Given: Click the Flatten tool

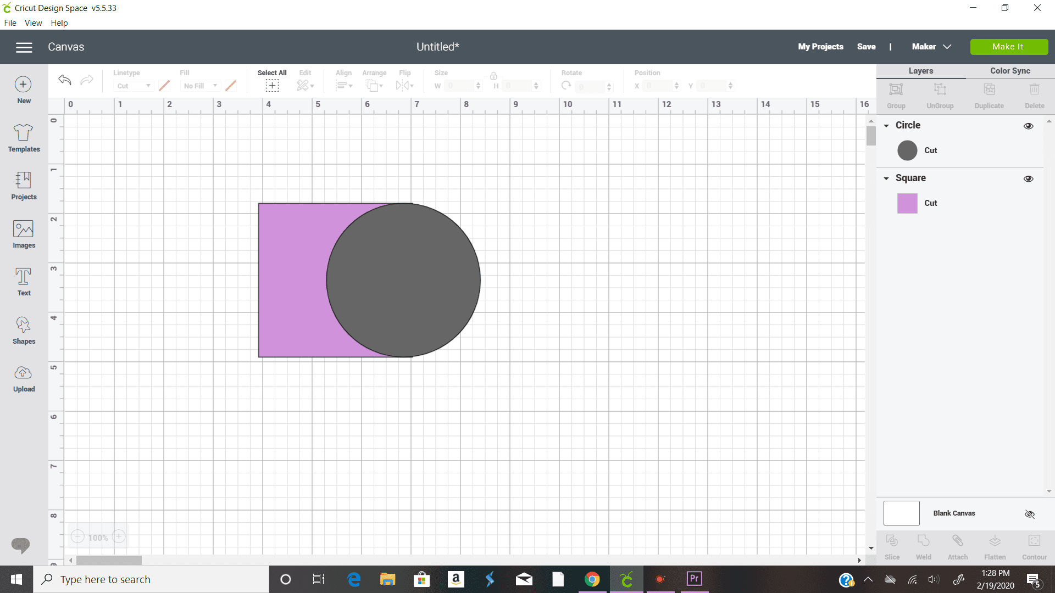Looking at the screenshot, I should point(995,547).
